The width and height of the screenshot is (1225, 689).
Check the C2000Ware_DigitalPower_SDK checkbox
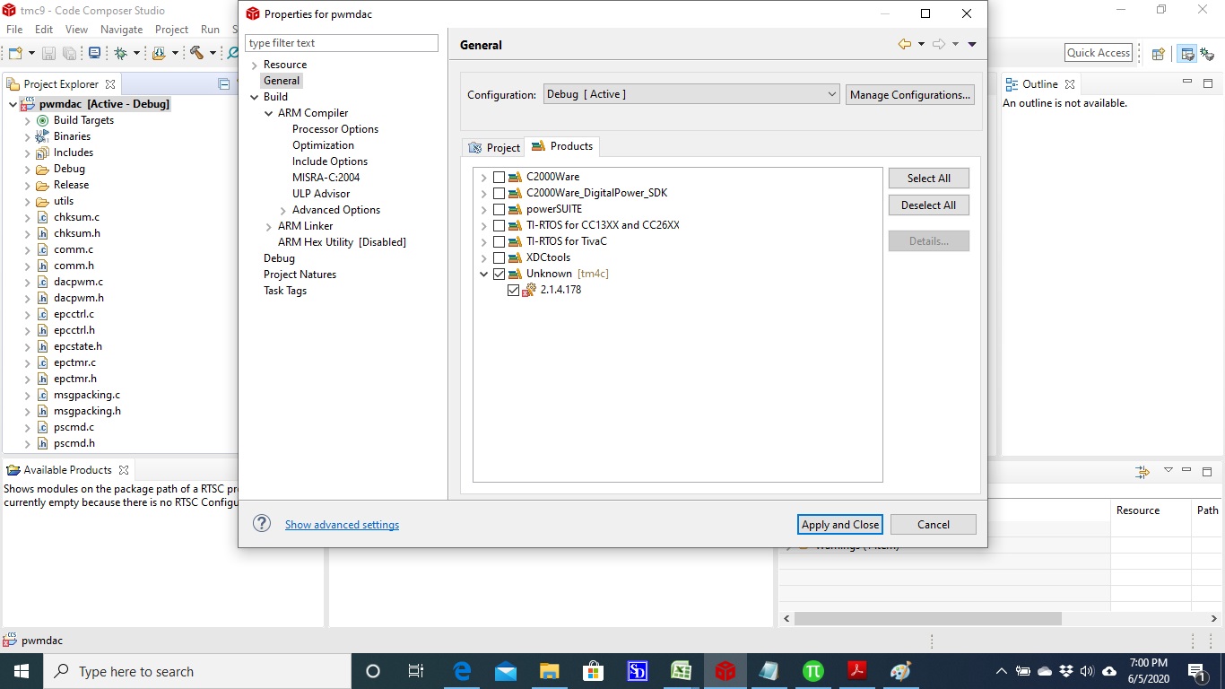coord(500,193)
